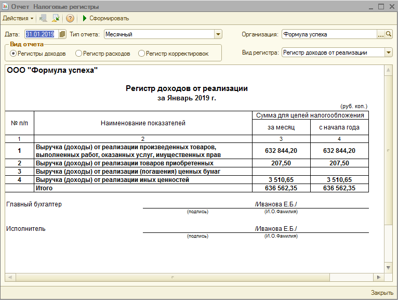Click the report's vertical scrollbar down arrow
Image resolution: width=398 pixels, height=300 pixels.
click(x=388, y=267)
